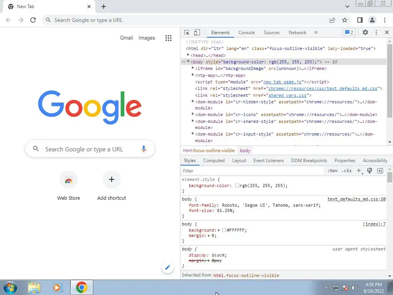Image resolution: width=393 pixels, height=295 pixels.
Task: Open the Properties tab
Action: pyautogui.click(x=345, y=161)
